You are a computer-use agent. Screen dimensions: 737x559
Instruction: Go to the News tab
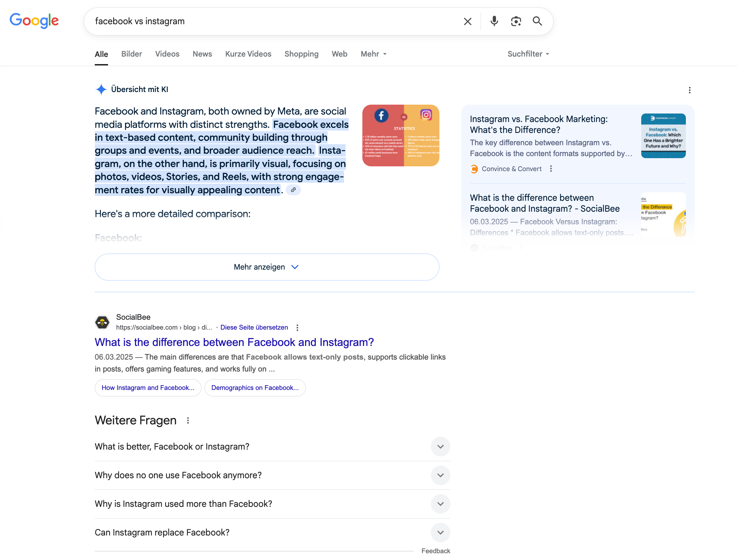[202, 54]
